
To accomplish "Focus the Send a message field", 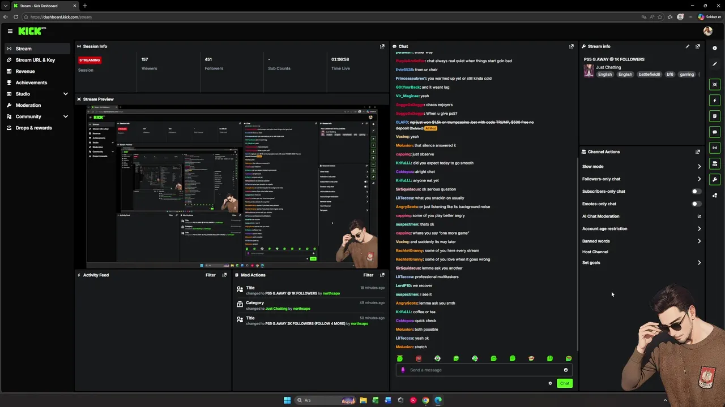I will [x=483, y=370].
